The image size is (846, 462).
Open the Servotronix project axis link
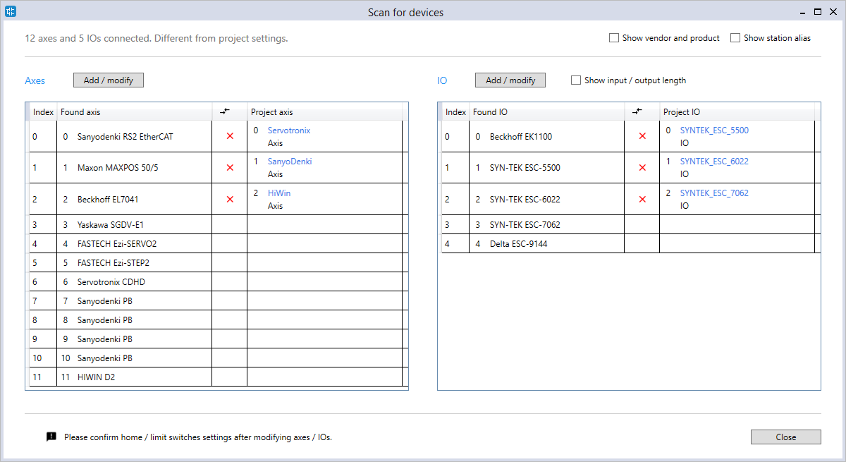tap(288, 130)
